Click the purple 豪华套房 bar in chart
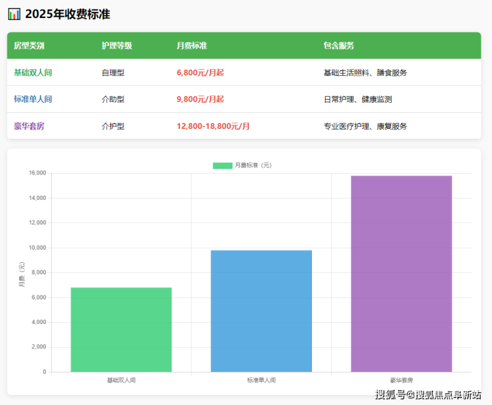 click(x=402, y=274)
